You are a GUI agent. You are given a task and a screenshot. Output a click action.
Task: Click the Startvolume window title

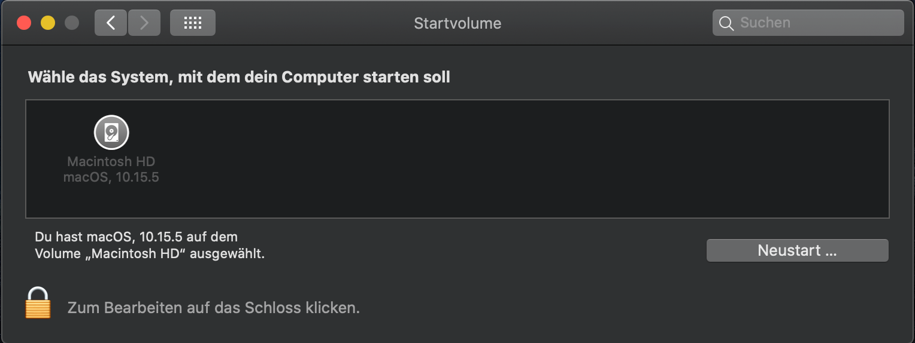pos(457,23)
